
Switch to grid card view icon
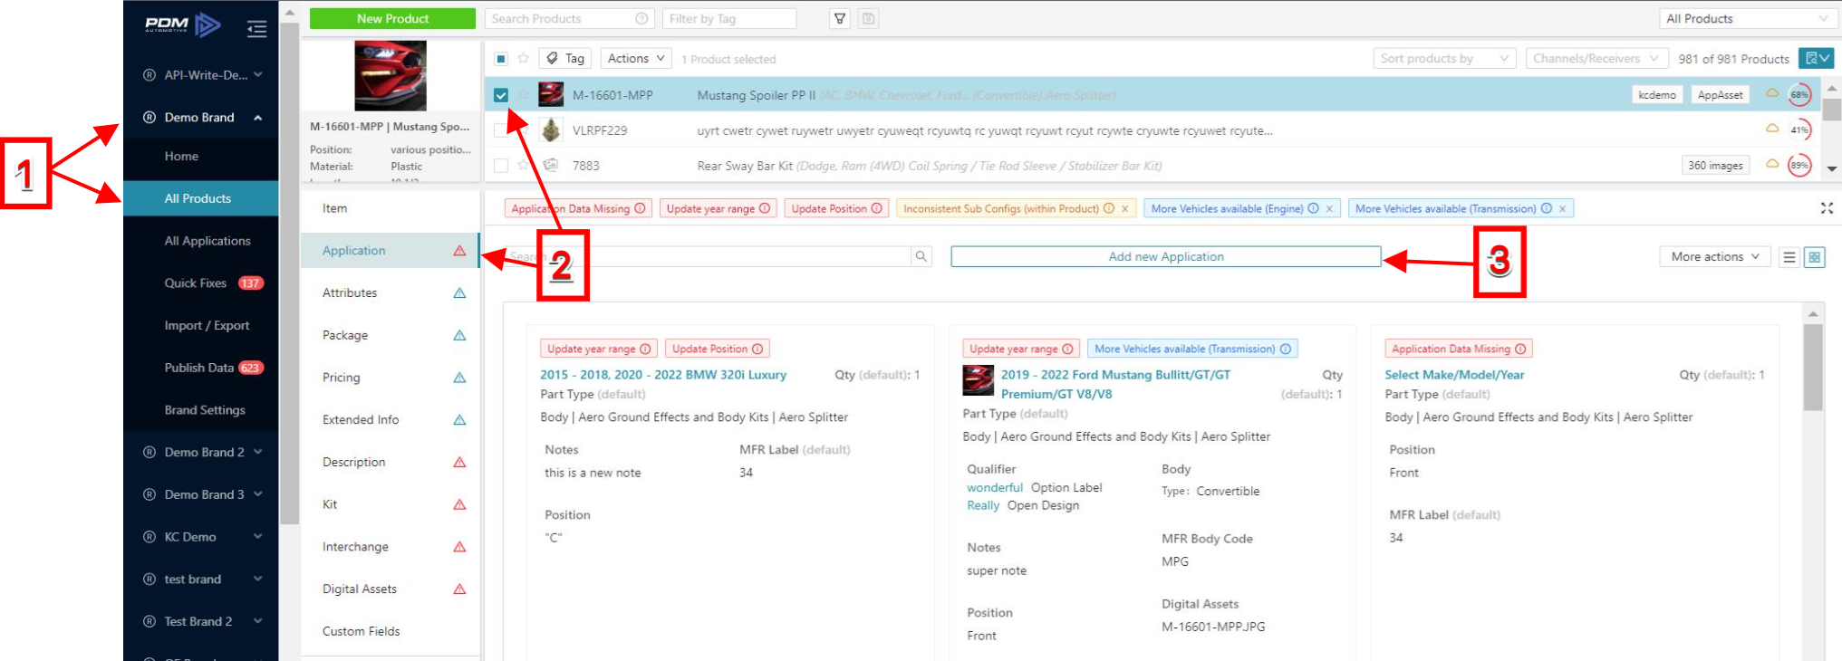1814,257
